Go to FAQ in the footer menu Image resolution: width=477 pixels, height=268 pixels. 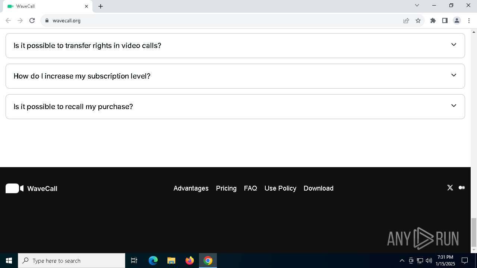coord(250,188)
